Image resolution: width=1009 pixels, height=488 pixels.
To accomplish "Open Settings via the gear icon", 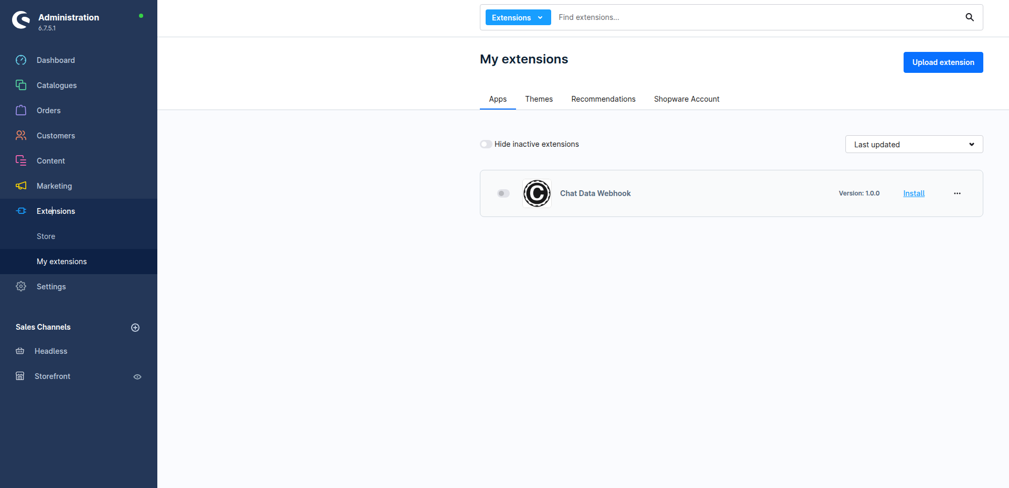I will coord(21,287).
